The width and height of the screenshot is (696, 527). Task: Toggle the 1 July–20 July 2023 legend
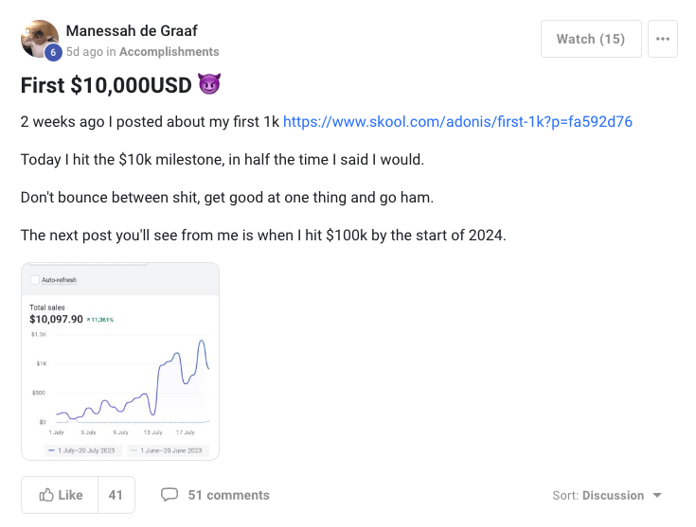pyautogui.click(x=80, y=449)
